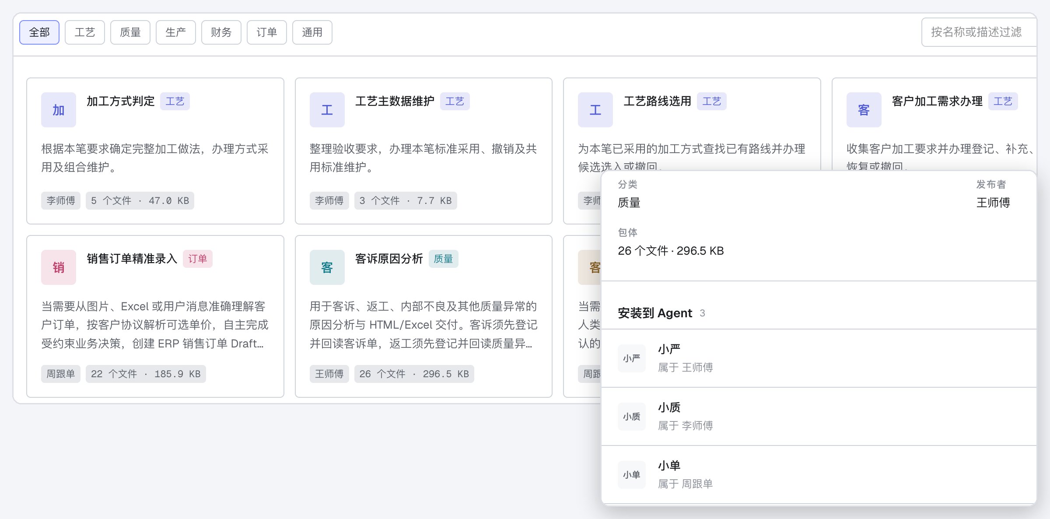Click the 销售订单精准录入 description text
Image resolution: width=1050 pixels, height=519 pixels.
[x=155, y=325]
